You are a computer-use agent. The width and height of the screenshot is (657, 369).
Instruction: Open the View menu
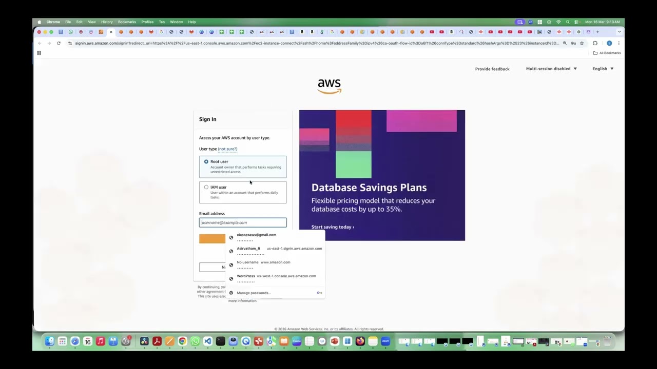(x=92, y=22)
